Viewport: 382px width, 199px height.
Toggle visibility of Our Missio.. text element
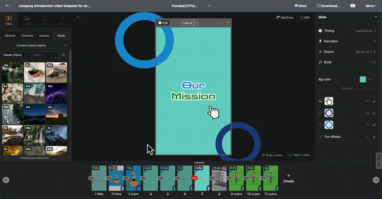[x=368, y=137]
